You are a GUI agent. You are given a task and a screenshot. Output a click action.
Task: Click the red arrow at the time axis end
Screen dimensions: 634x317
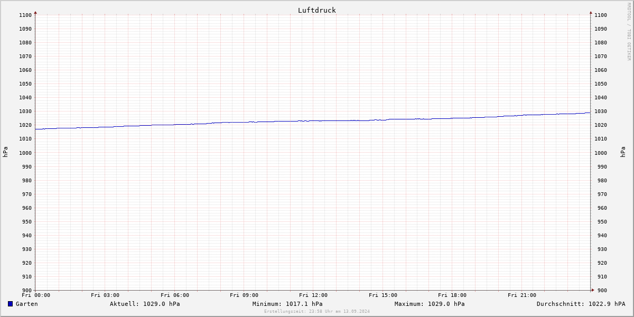click(593, 290)
